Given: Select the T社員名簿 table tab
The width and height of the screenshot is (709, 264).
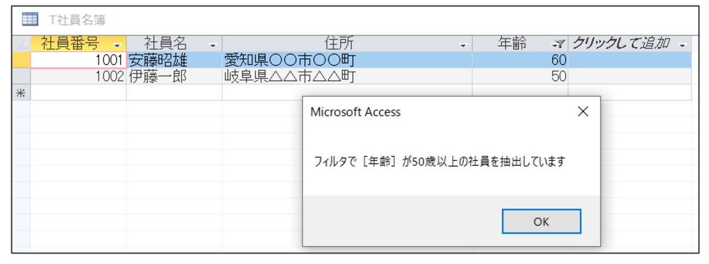Looking at the screenshot, I should point(77,20).
